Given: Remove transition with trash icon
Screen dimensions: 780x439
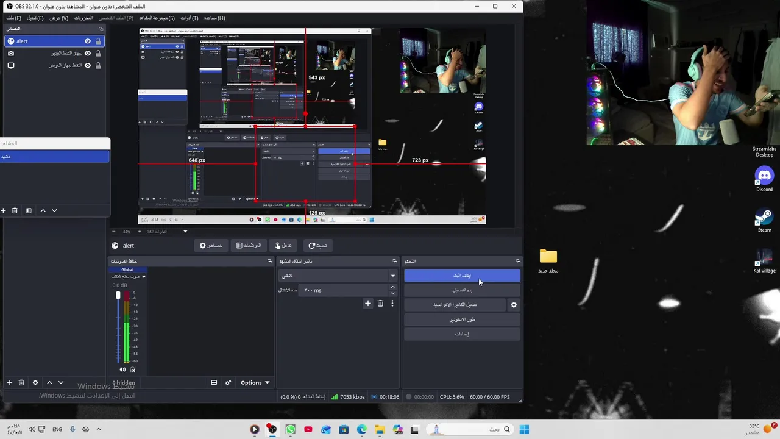Looking at the screenshot, I should (380, 303).
